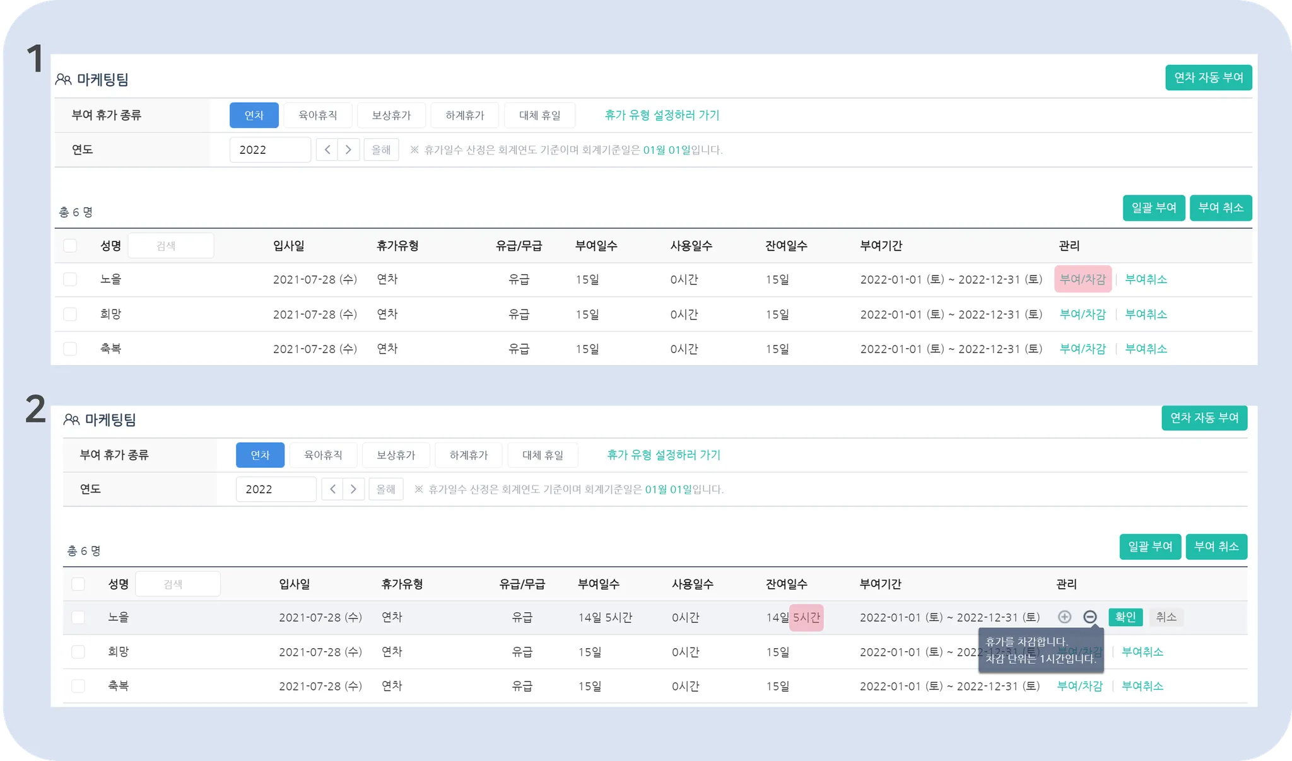Check 노을's row checkbox in section 2
The image size is (1292, 761).
[78, 617]
